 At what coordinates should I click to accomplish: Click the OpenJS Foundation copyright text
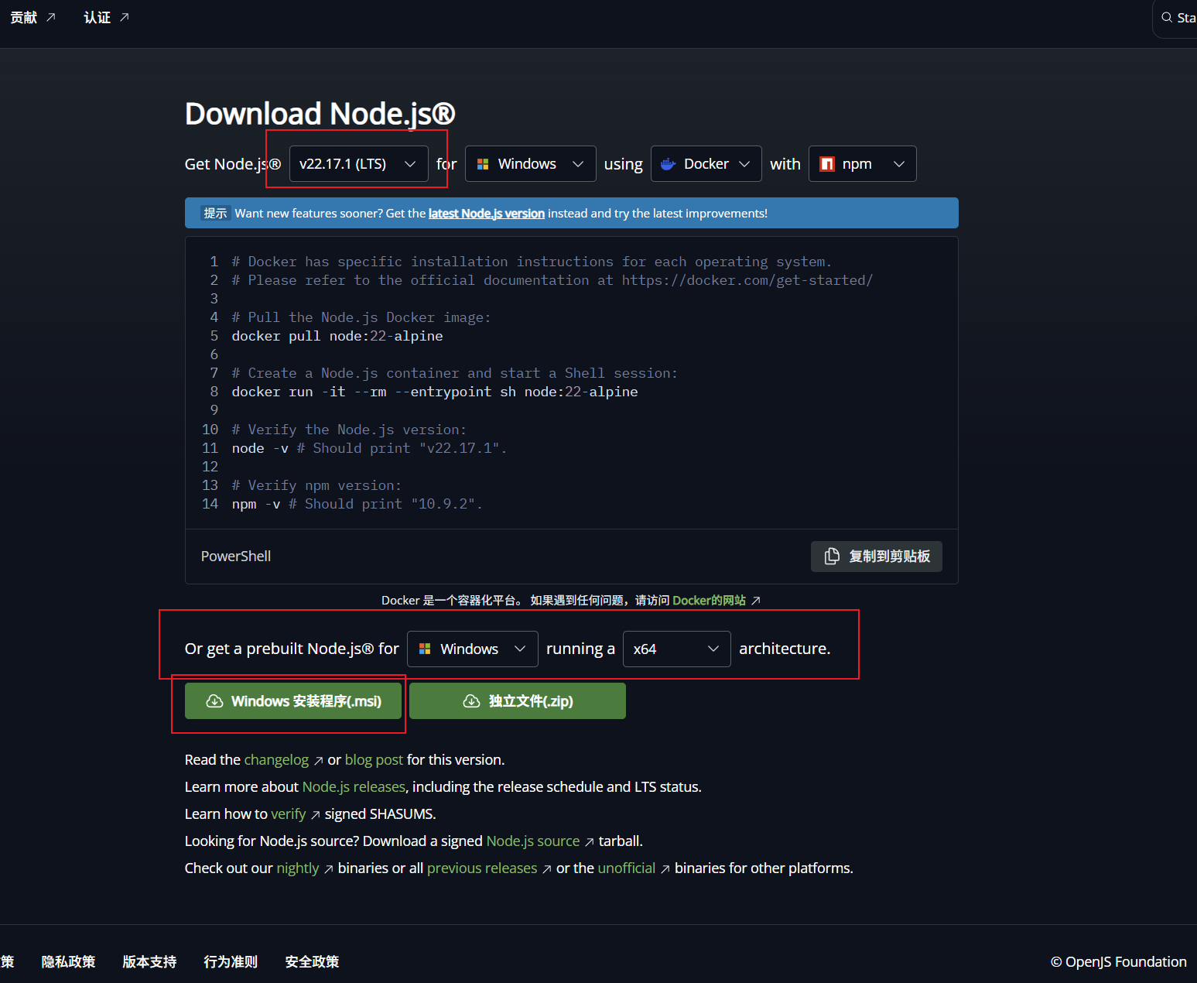tap(1118, 961)
